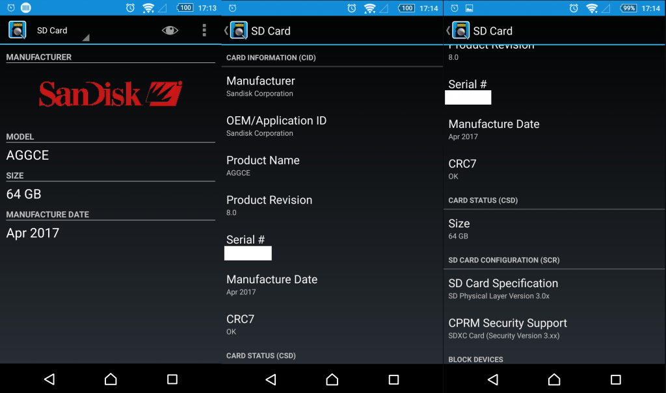The height and width of the screenshot is (393, 666).
Task: Tap the battery 100 indicator on the 17:14 screen
Action: (406, 8)
